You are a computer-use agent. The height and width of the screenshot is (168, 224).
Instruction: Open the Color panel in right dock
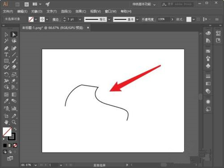point(208,33)
